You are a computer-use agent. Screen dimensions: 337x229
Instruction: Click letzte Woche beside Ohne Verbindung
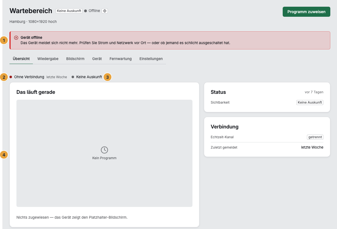57,77
